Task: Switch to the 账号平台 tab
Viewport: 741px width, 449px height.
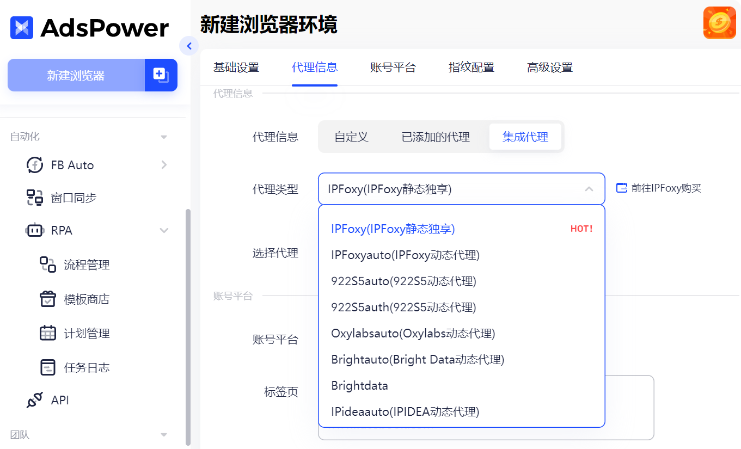Action: click(393, 67)
